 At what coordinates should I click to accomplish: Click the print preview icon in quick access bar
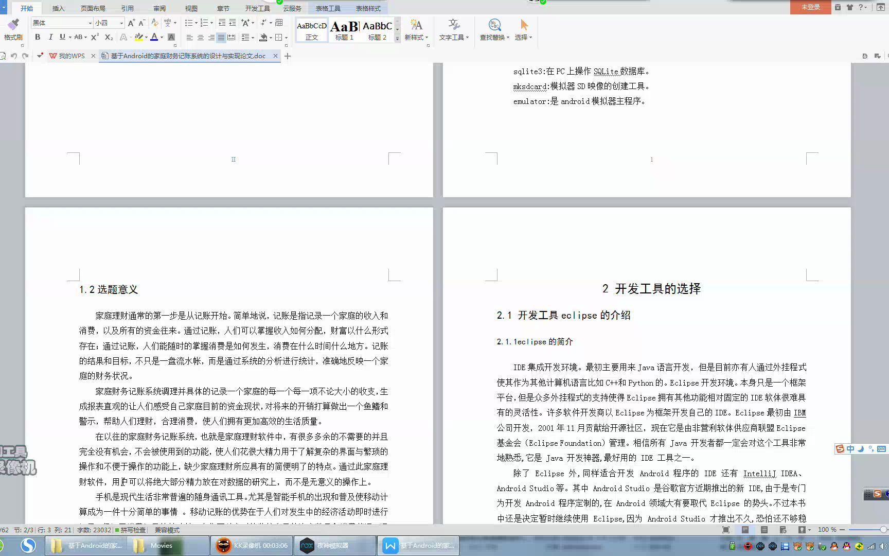pos(3,56)
